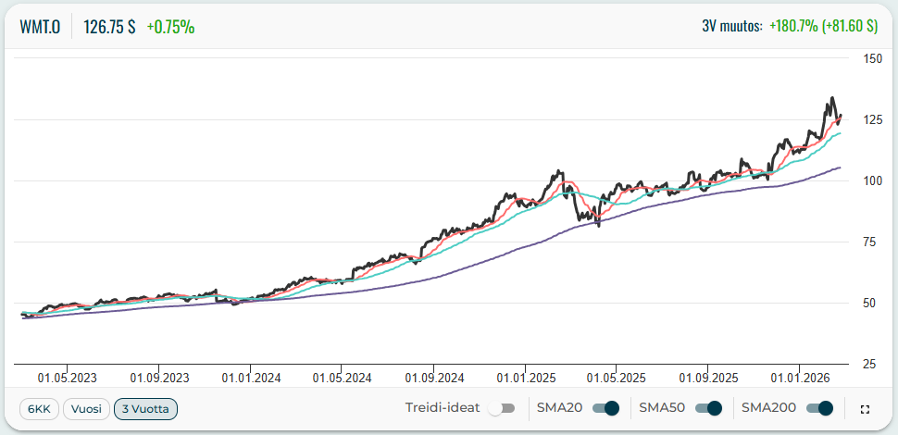The width and height of the screenshot is (898, 435).
Task: Click the 25 label on price axis
Action: coord(872,364)
